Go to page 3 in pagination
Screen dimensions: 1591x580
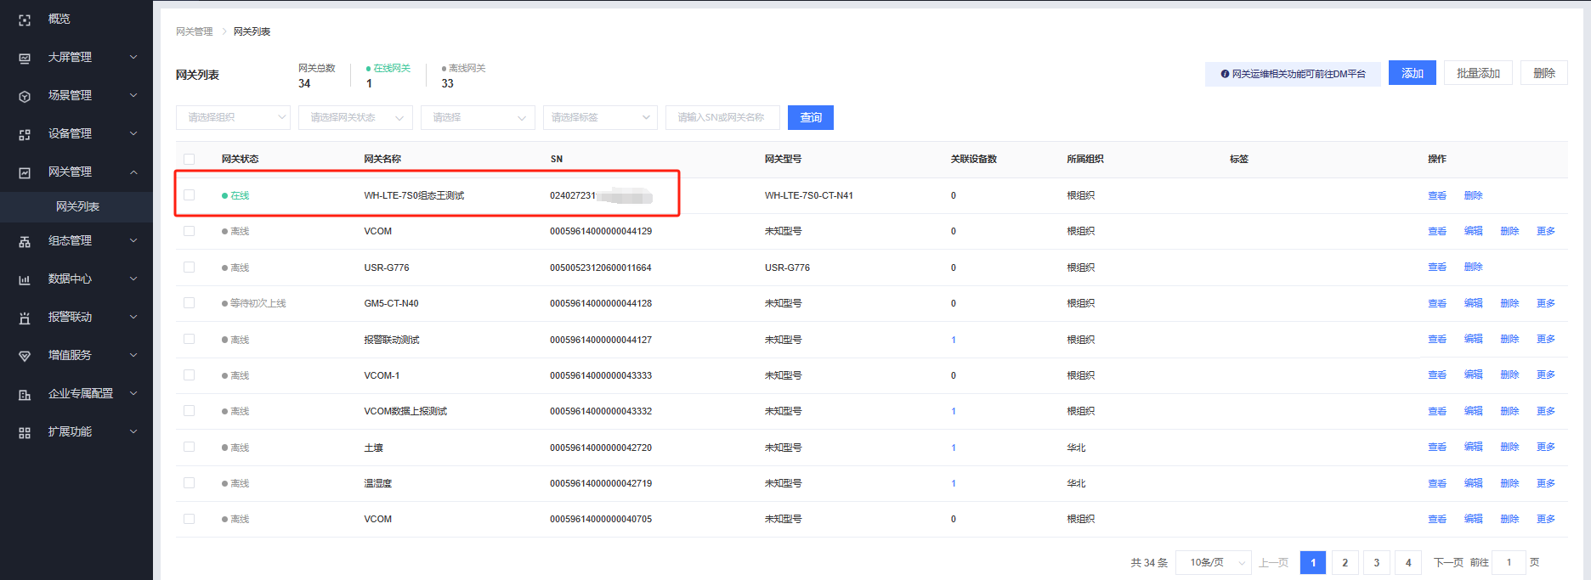pos(1376,562)
